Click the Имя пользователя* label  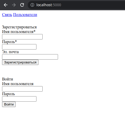[19, 32]
